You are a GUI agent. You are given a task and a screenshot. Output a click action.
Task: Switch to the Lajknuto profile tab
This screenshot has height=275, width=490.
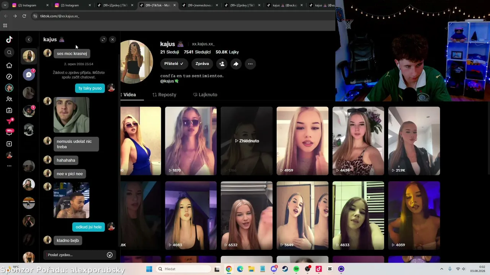point(205,95)
